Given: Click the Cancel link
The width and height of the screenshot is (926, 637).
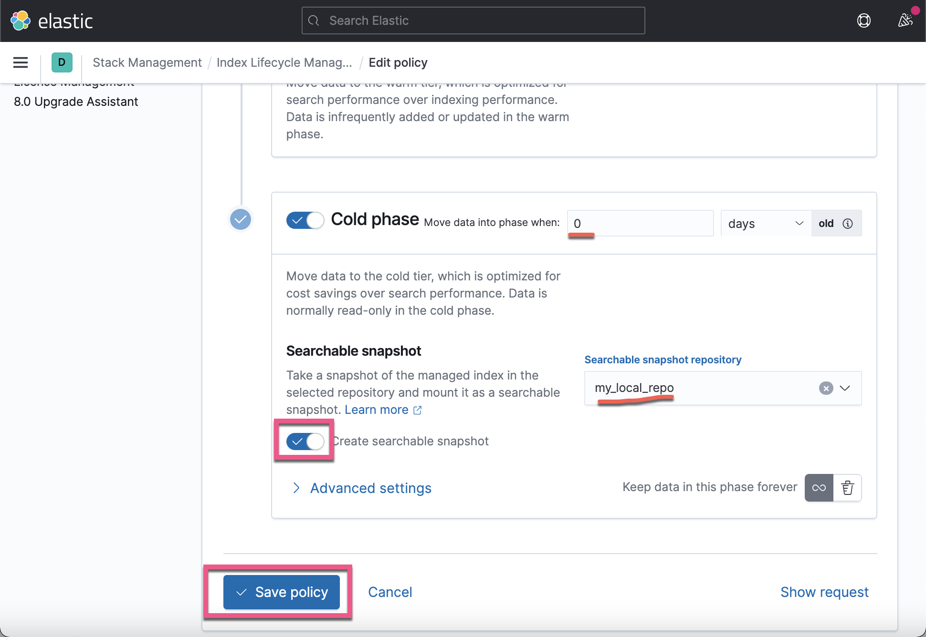Looking at the screenshot, I should [x=390, y=592].
